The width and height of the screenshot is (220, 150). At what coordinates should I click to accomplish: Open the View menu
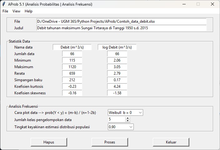pyautogui.click(x=16, y=11)
